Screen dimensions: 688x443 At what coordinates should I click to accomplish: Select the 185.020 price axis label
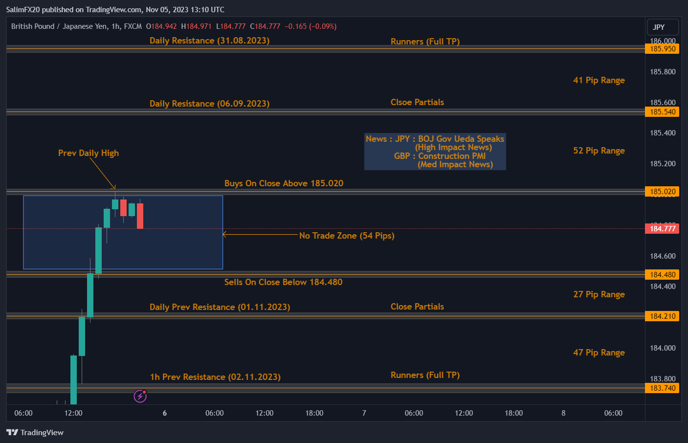tap(663, 192)
